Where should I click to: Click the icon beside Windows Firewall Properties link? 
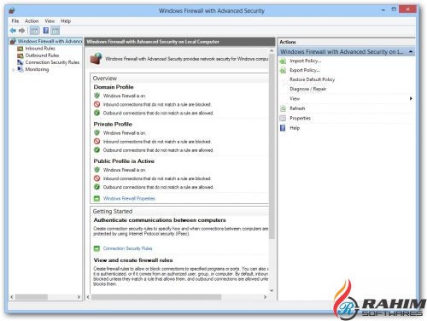pos(97,198)
